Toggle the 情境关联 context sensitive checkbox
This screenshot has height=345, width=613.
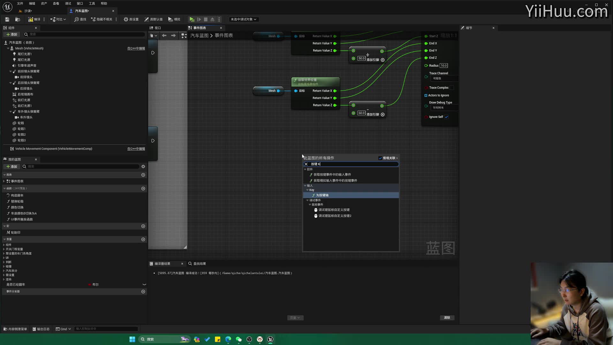tap(380, 158)
